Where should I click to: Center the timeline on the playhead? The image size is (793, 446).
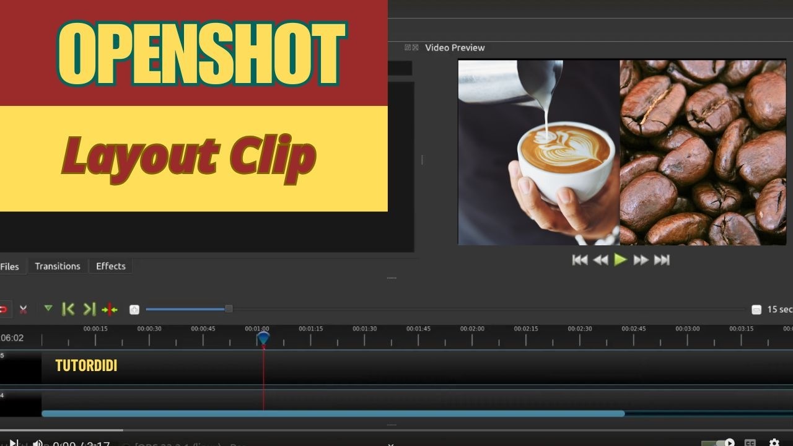tap(110, 309)
